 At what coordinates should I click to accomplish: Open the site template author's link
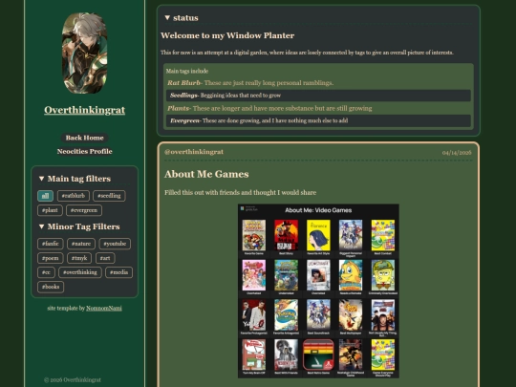coord(104,309)
